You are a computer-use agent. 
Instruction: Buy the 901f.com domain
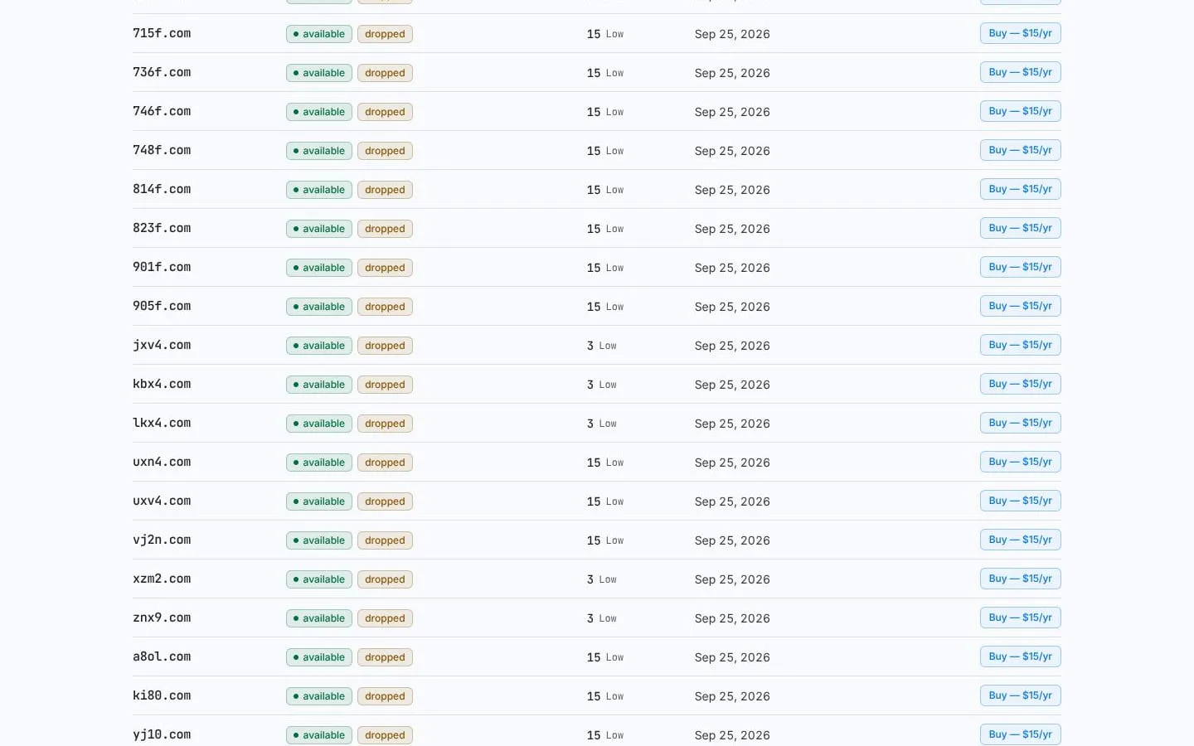1020,267
